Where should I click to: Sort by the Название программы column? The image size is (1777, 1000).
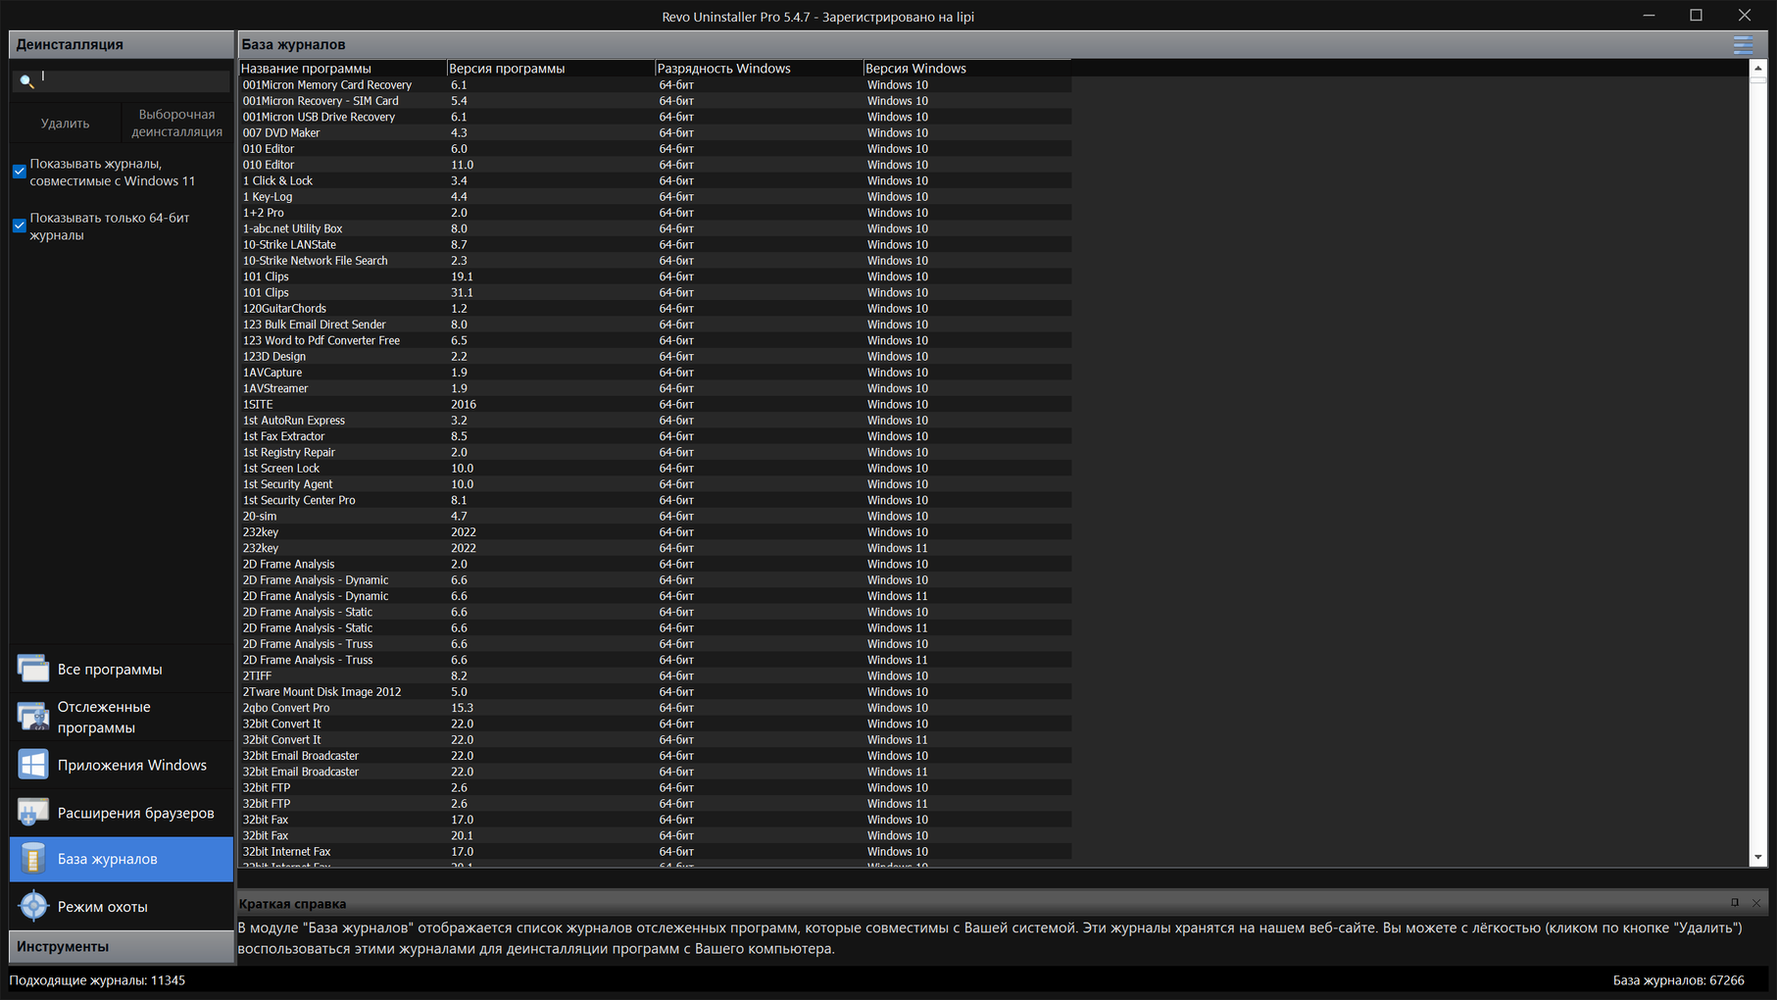point(342,69)
